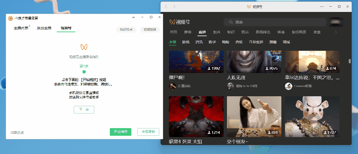
Task: Click the 塞尔达传说:王国之泪 stream title
Action: 312,78
